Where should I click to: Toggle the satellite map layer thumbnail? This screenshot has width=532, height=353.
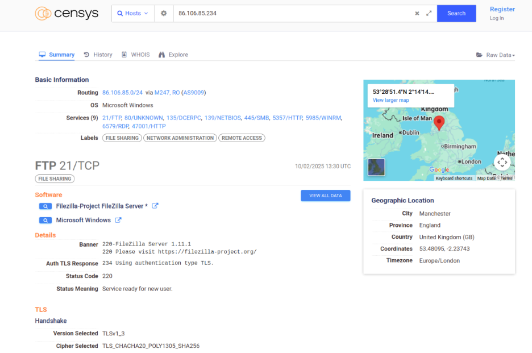(376, 167)
